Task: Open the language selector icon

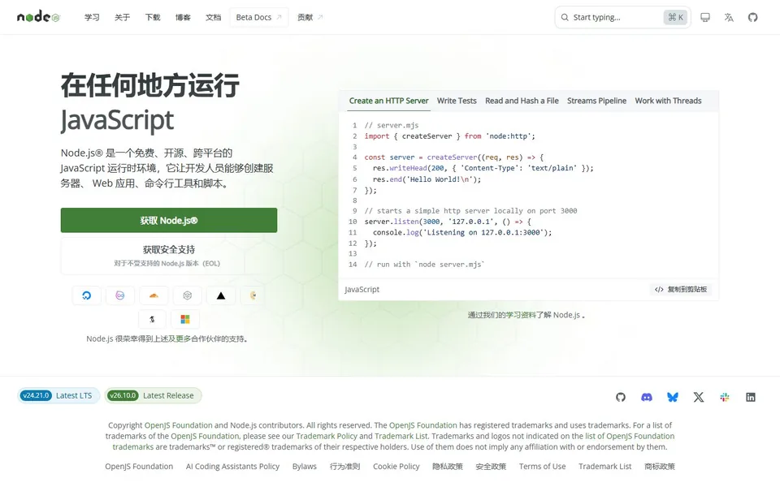Action: [729, 17]
